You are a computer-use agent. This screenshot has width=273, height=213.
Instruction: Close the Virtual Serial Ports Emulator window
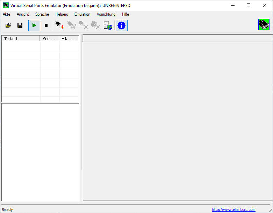pos(265,5)
